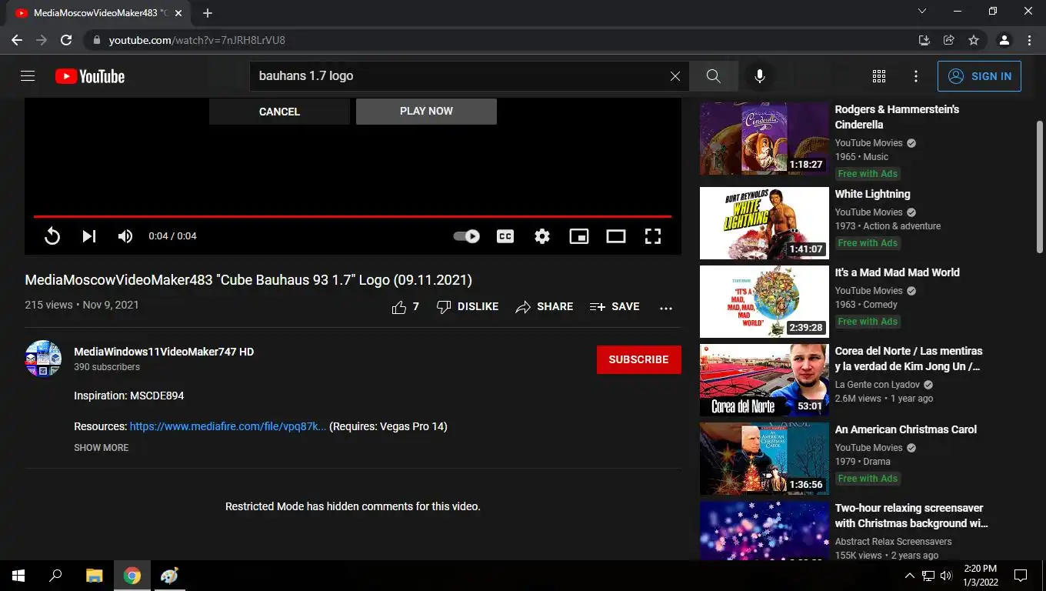Open player settings gear

pyautogui.click(x=542, y=236)
